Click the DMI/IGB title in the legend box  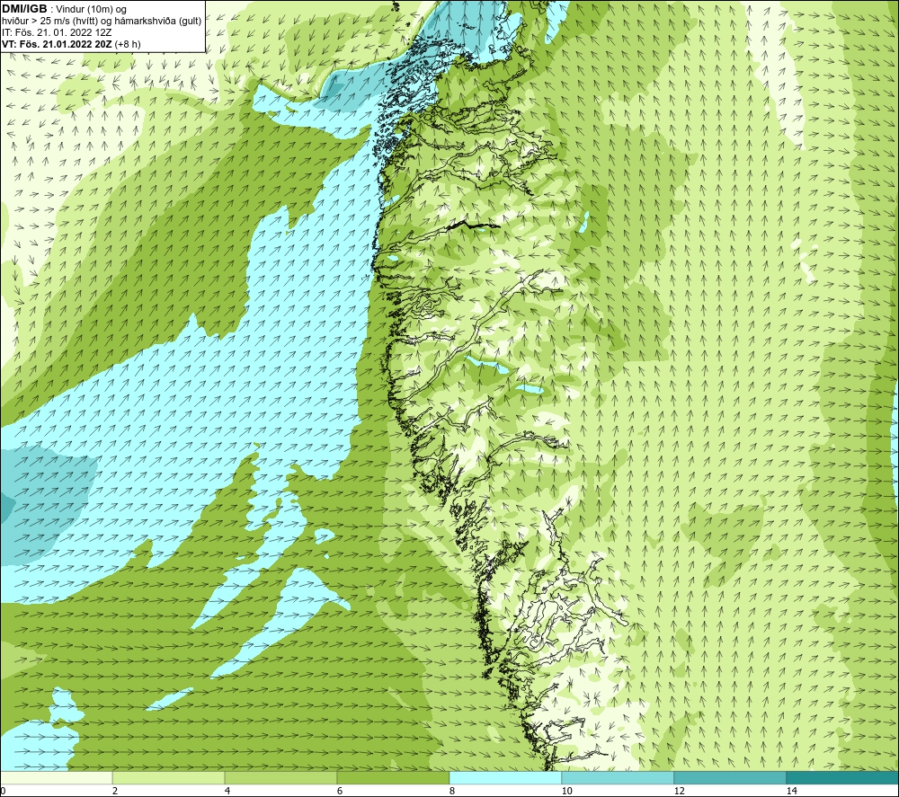point(24,9)
